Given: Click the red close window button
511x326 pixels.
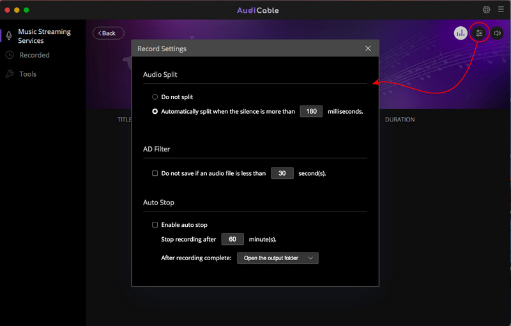Looking at the screenshot, I should coord(7,10).
